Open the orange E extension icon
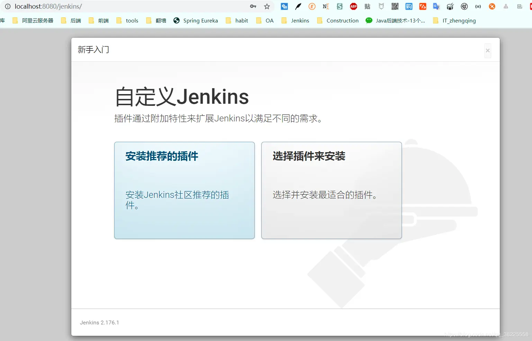 312,6
